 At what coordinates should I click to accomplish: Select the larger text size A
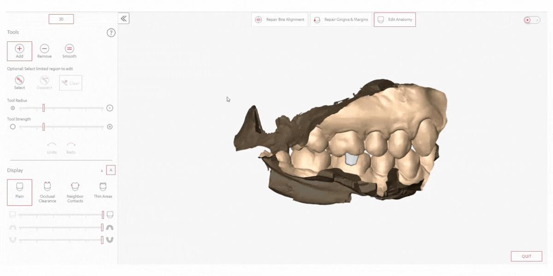(111, 170)
